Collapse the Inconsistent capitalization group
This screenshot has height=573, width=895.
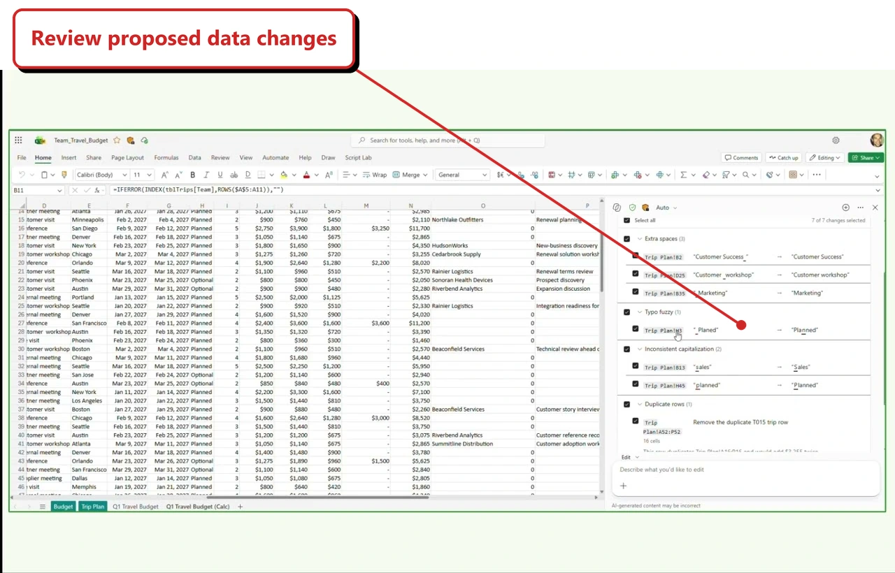(x=639, y=349)
